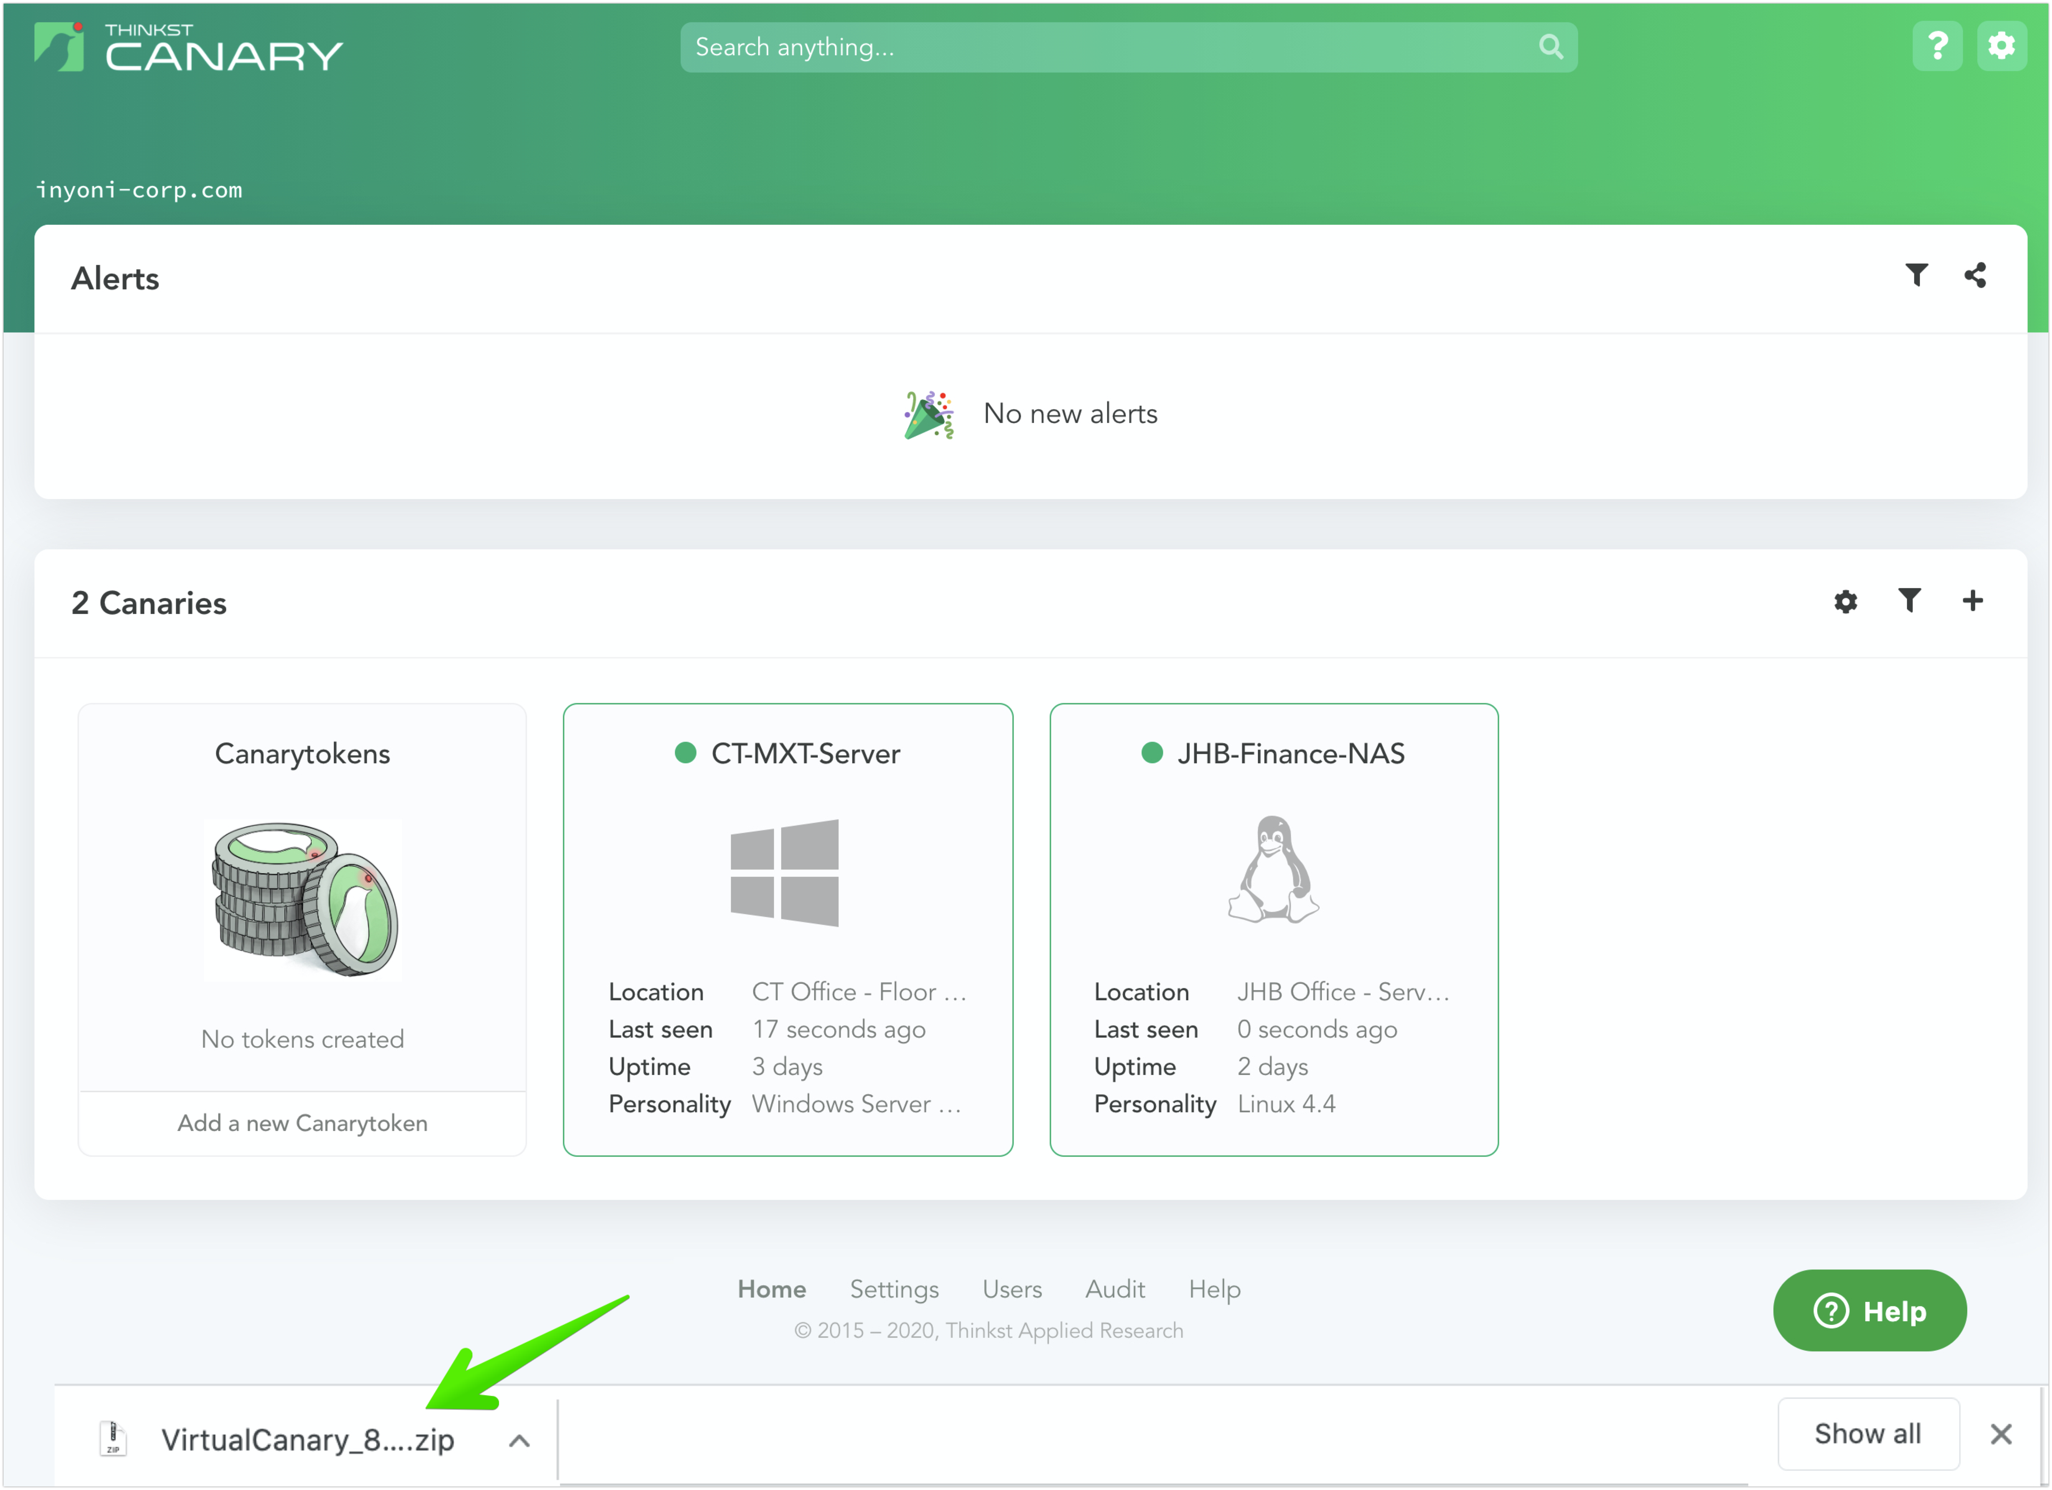Click the share icon in Alerts panel
The image size is (2052, 1490).
[1975, 275]
